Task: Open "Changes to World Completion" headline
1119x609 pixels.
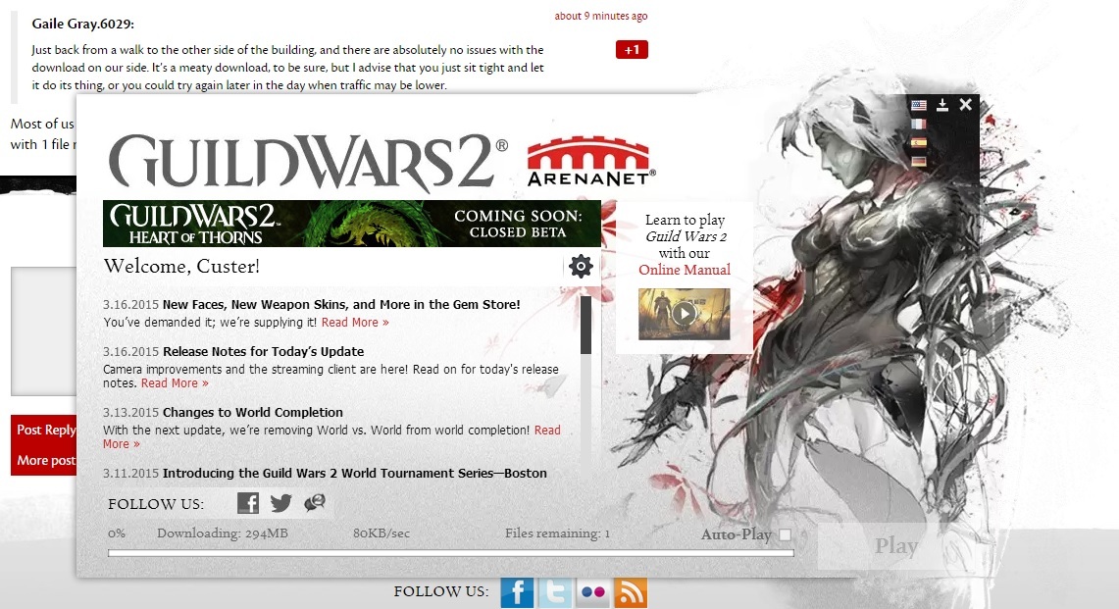Action: point(253,413)
